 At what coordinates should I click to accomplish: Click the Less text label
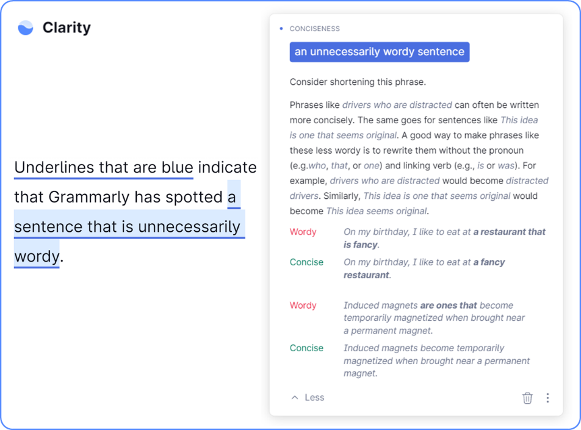[x=314, y=398]
